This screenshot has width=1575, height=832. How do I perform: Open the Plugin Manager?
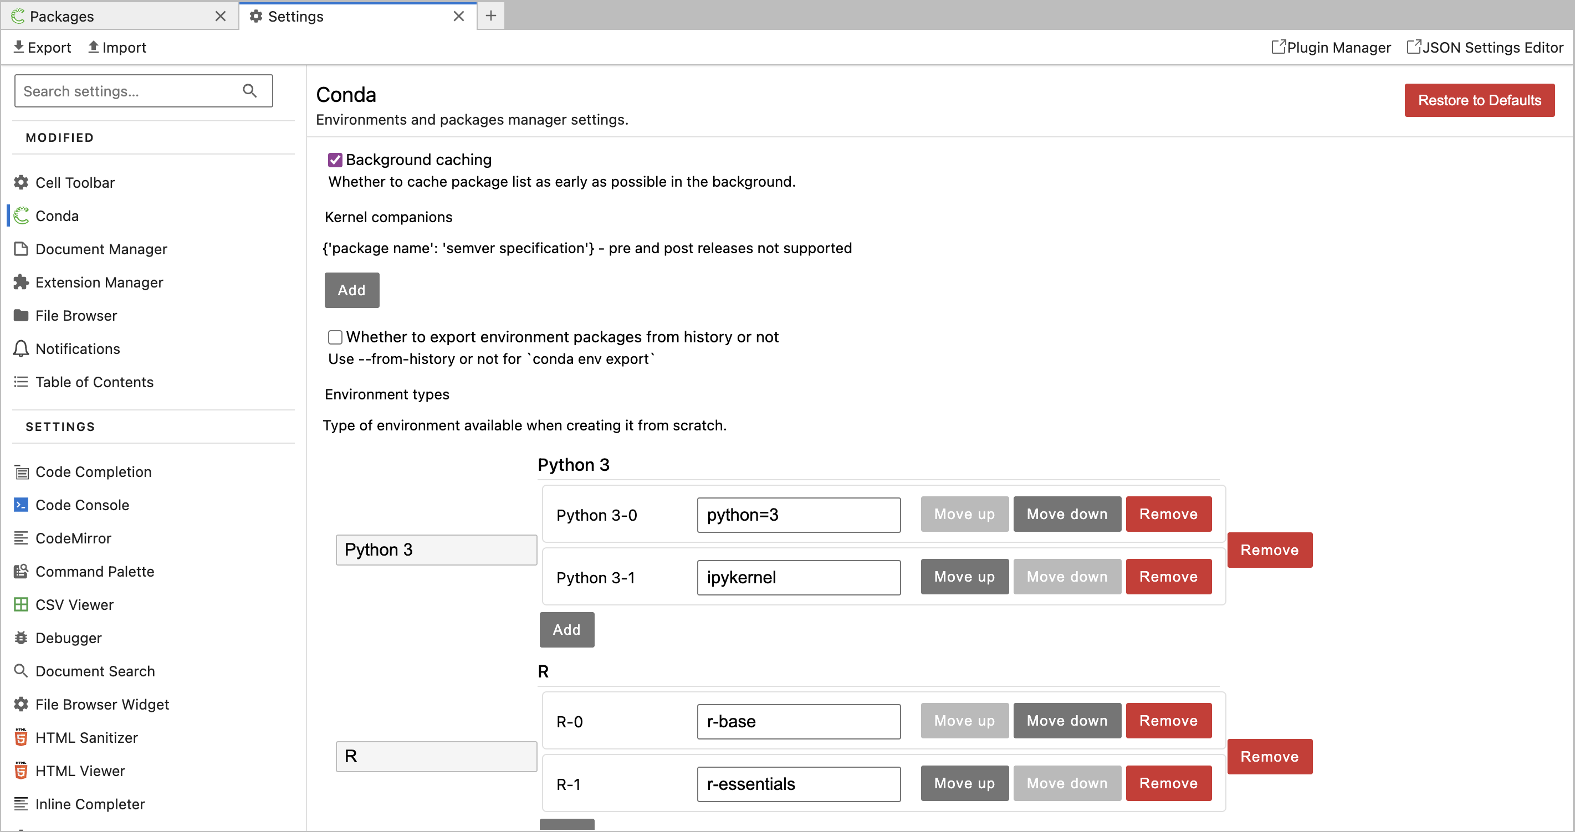click(x=1331, y=47)
